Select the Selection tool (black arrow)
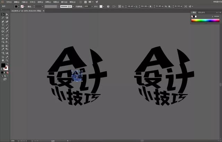Image resolution: width=222 pixels, height=142 pixels. tap(3, 15)
